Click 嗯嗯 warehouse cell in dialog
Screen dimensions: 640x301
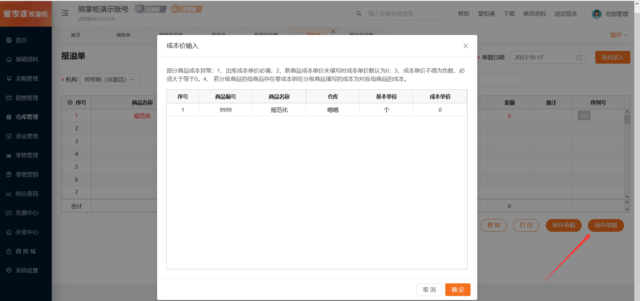(x=333, y=110)
